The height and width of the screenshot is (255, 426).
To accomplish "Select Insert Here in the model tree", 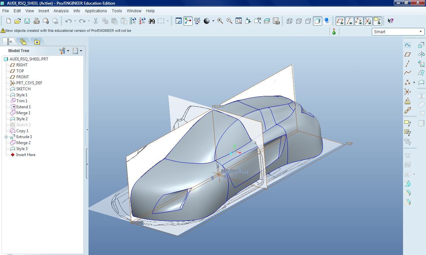I will (26, 154).
